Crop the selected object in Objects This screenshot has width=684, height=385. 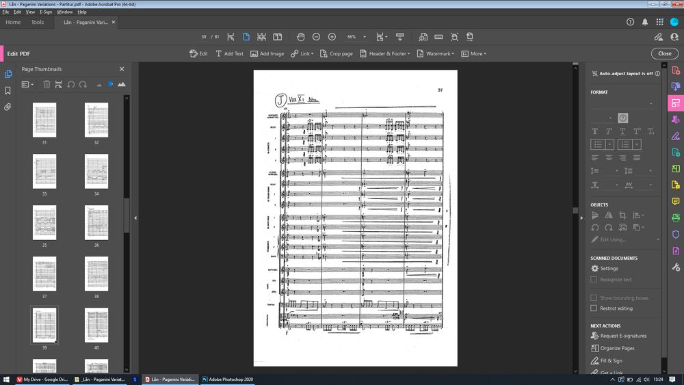[x=622, y=215]
